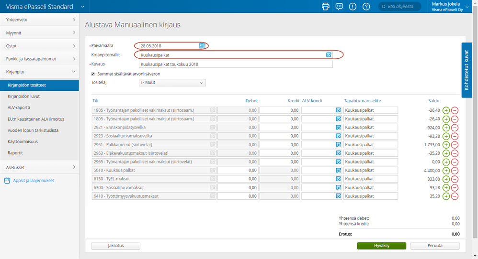
Task: Toggle Summat sisältävät arvonlisäveron checkbox
Action: [93, 74]
